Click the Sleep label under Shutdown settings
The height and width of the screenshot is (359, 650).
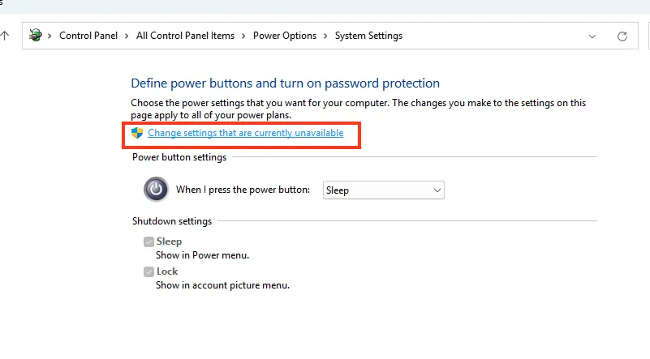169,241
